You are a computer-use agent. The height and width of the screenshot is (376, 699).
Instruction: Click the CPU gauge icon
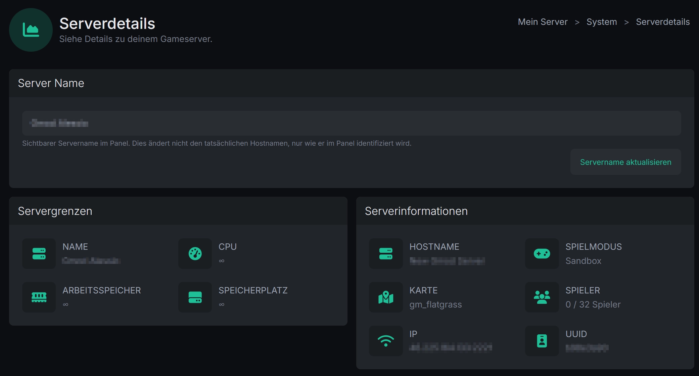click(195, 253)
